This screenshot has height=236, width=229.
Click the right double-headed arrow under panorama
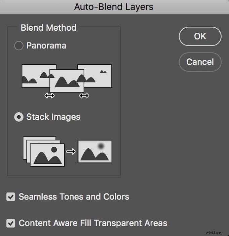click(x=84, y=96)
